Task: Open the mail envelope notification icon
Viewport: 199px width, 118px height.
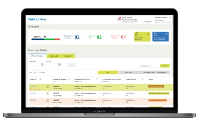Action: click(119, 19)
